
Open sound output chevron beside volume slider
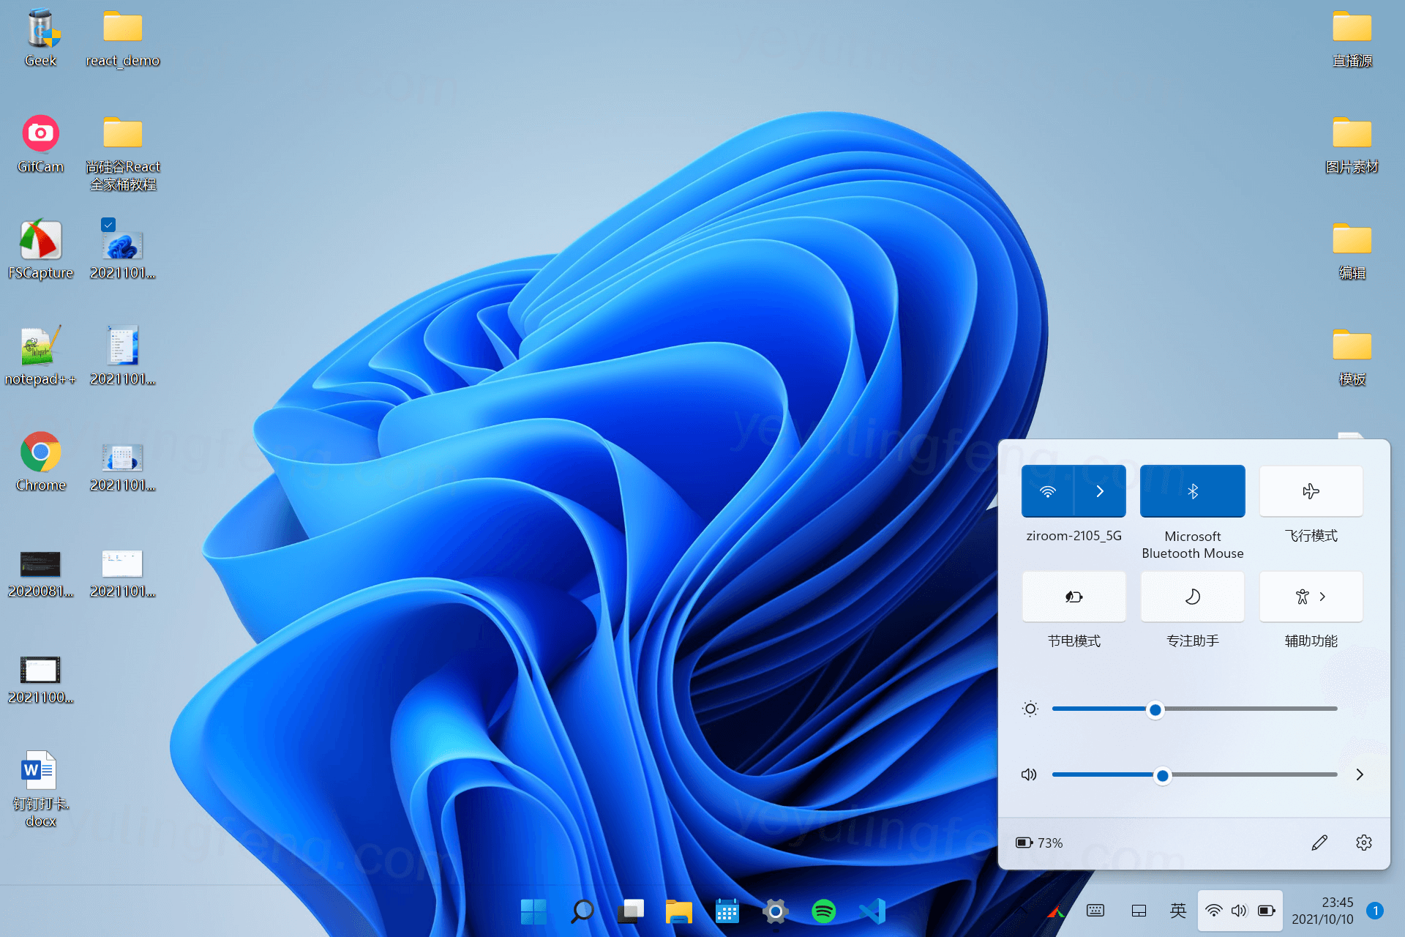(x=1359, y=774)
